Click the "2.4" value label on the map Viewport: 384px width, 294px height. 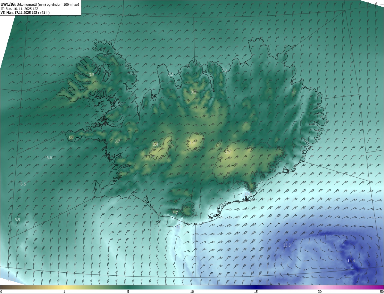tap(155, 144)
